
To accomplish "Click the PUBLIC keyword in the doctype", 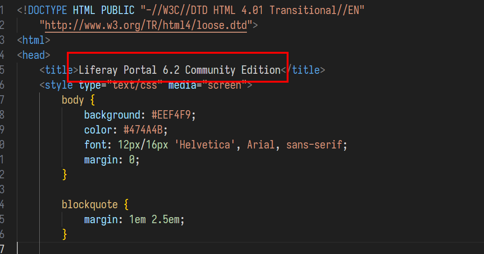I will point(117,10).
